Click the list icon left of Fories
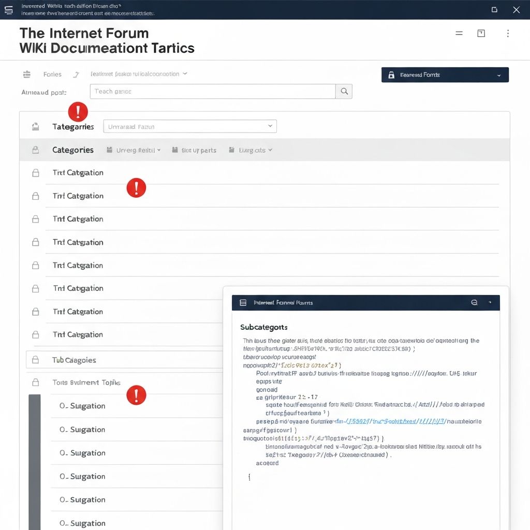The height and width of the screenshot is (530, 530). click(27, 75)
